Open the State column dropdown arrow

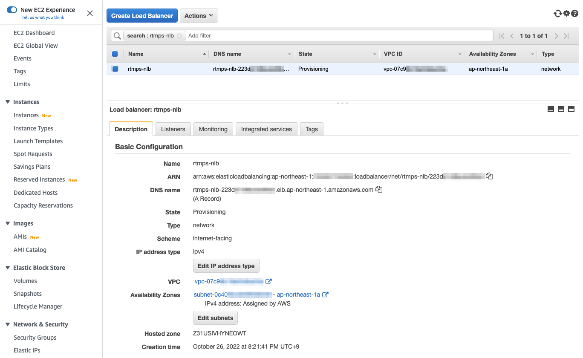375,54
